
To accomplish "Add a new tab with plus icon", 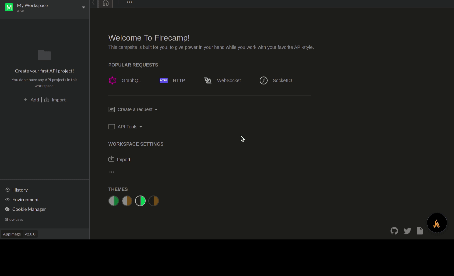I will (118, 3).
